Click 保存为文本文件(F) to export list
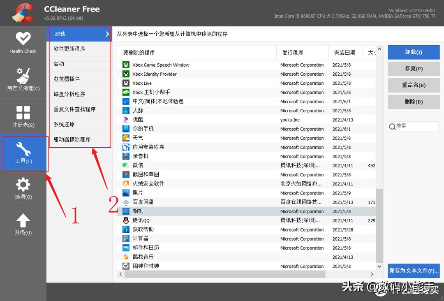 [x=413, y=271]
